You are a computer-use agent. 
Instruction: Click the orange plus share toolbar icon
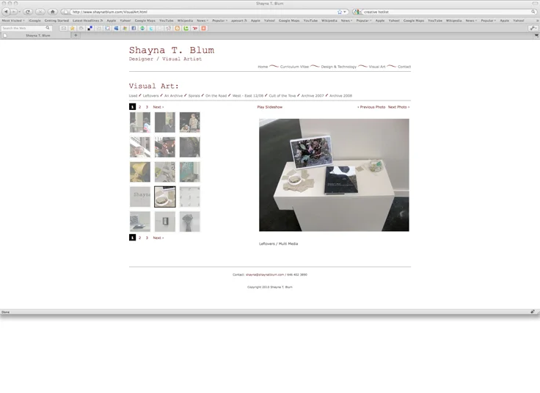point(203,28)
